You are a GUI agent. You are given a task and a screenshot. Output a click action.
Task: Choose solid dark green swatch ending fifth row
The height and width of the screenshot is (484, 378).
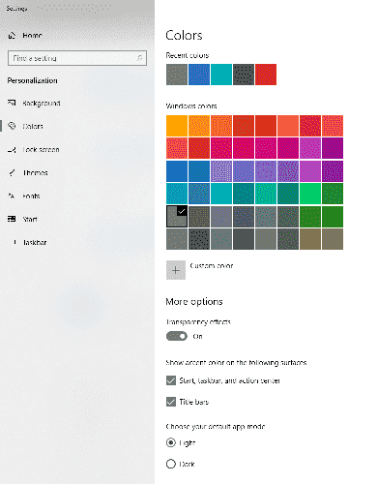point(333,217)
